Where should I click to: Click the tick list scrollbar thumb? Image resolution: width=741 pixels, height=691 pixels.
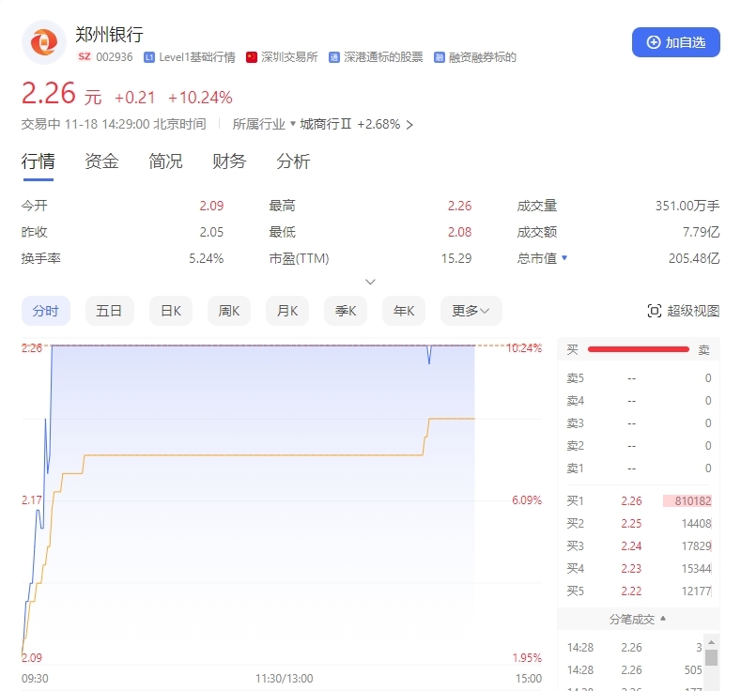[711, 657]
